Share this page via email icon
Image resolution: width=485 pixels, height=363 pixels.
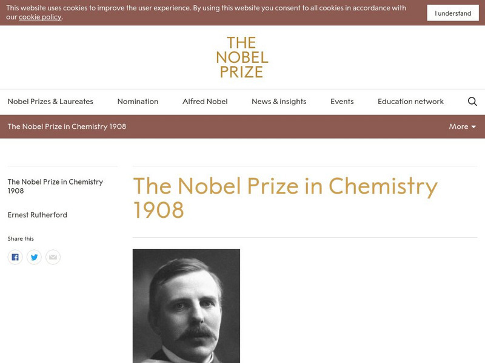coord(53,257)
